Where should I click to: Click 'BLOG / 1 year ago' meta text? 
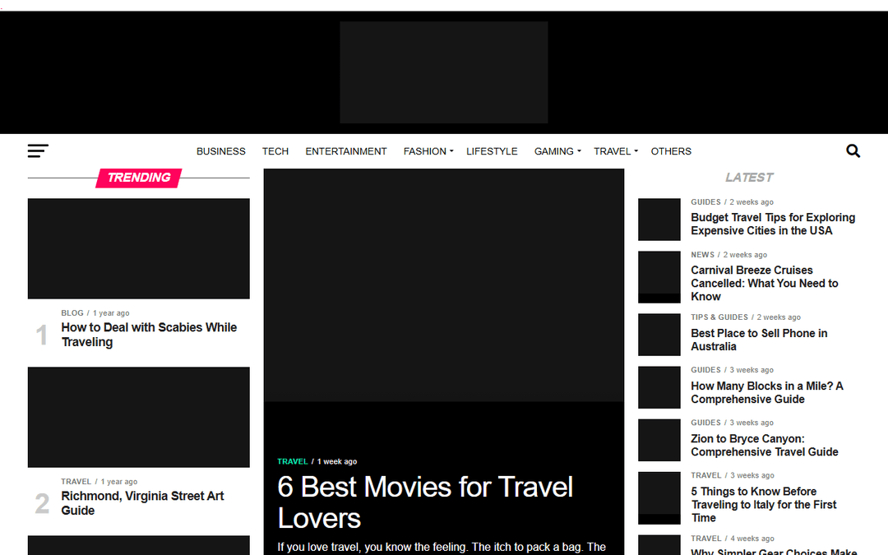tap(95, 313)
